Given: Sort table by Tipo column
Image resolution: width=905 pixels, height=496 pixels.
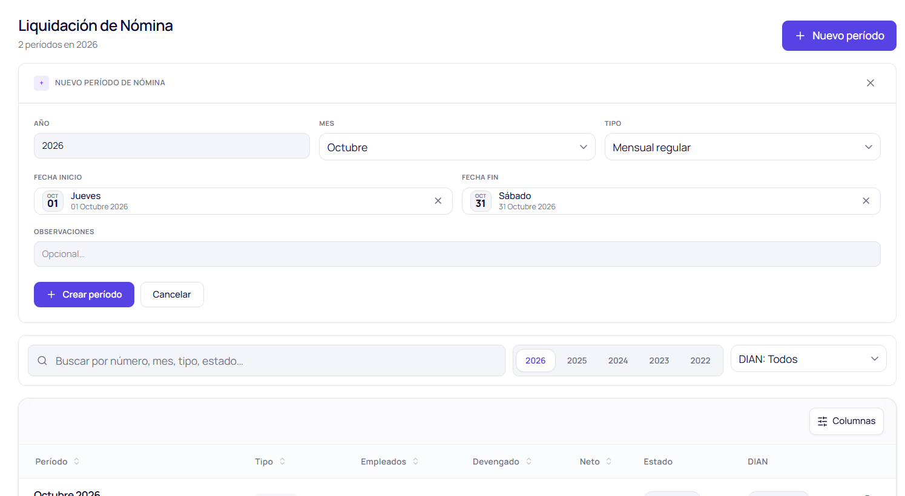Looking at the screenshot, I should pyautogui.click(x=270, y=462).
